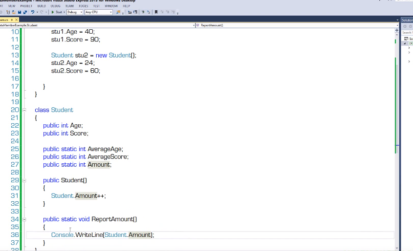Click "stu1.Score = 90;" on line 11
The height and width of the screenshot is (251, 413).
pos(76,39)
